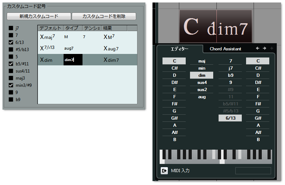285x185 pixels.
Task: Select chord type sus2
Action: coord(201,90)
